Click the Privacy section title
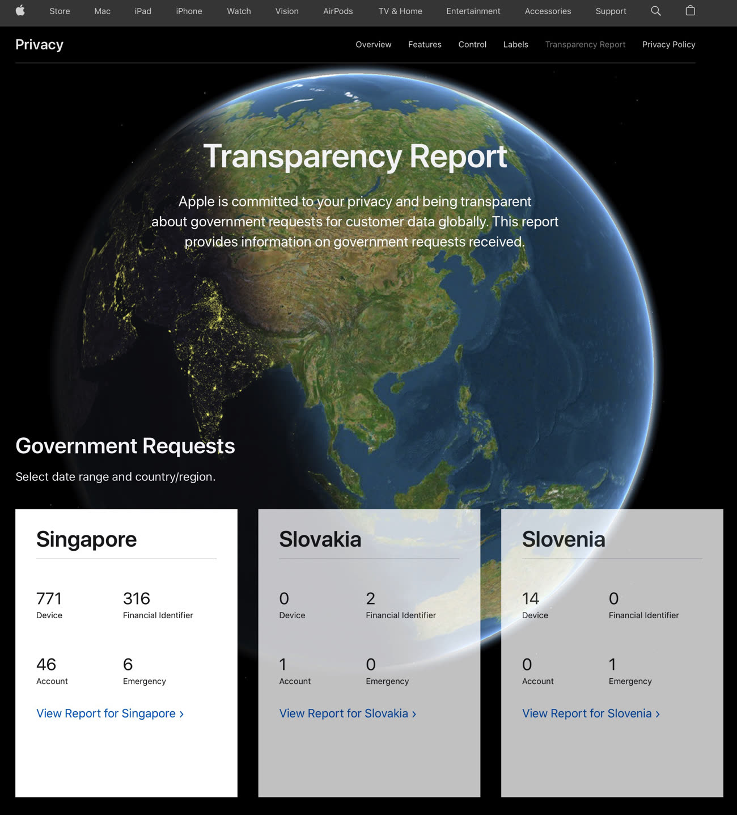Viewport: 737px width, 815px height. click(x=39, y=45)
